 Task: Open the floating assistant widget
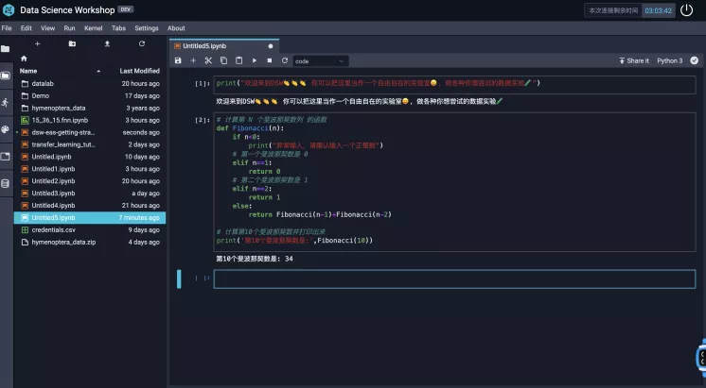(x=701, y=358)
